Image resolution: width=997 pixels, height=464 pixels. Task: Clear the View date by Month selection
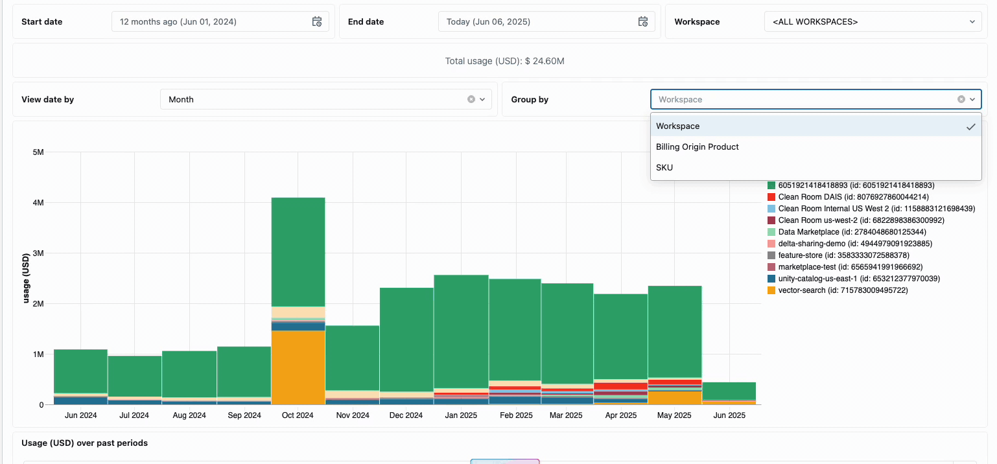pyautogui.click(x=471, y=99)
